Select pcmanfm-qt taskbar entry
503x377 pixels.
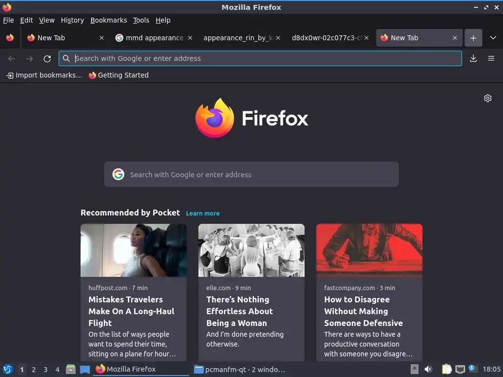click(240, 369)
